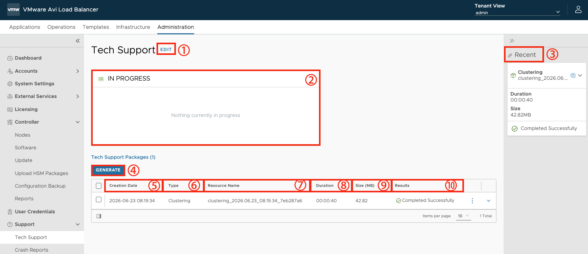
Task: Go to the Infrastructure tab
Action: [x=133, y=27]
